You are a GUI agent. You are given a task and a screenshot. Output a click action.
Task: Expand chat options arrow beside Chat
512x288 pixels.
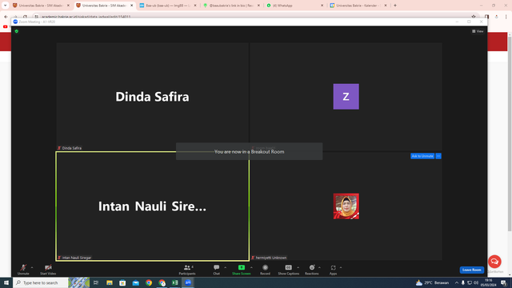(226, 267)
